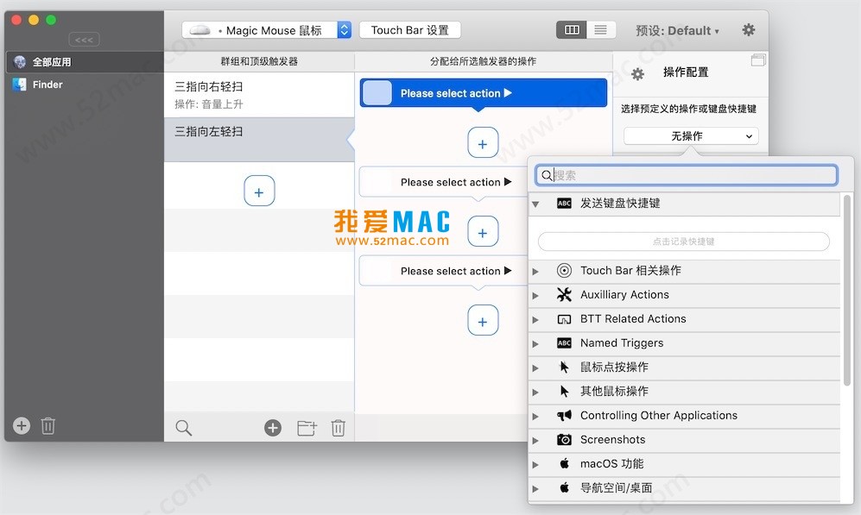Open the 无操作 action dropdown
Viewport: 861px width, 515px height.
[x=692, y=136]
